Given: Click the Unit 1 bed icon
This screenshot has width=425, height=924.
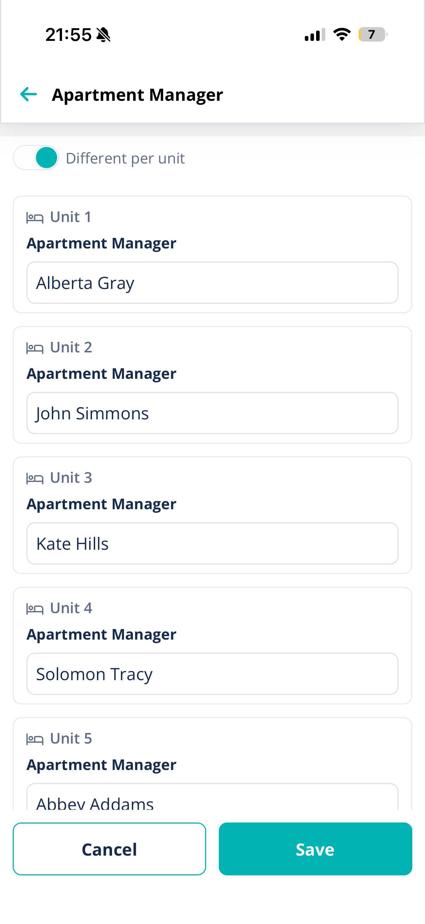Looking at the screenshot, I should point(35,217).
